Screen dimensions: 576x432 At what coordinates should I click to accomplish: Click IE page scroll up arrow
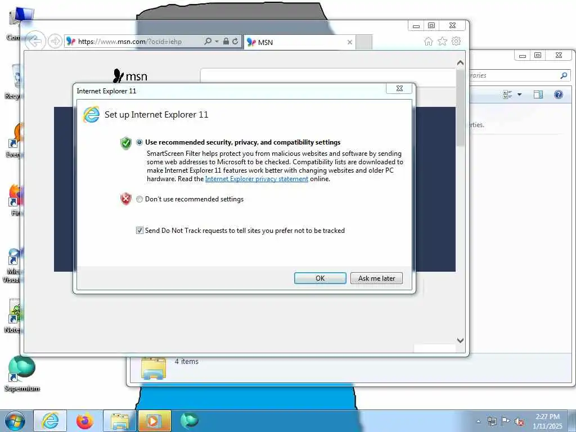click(x=460, y=63)
